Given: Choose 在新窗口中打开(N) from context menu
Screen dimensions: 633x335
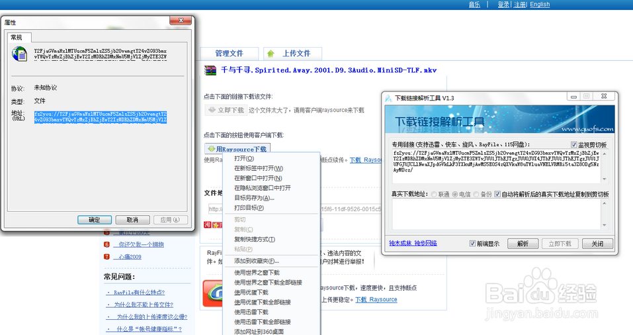Looking at the screenshot, I should pos(271,178).
